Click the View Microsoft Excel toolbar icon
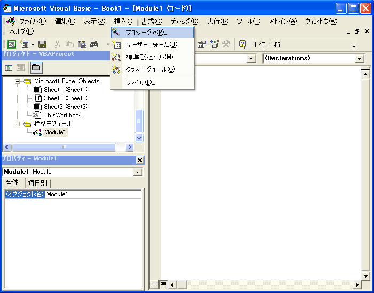The height and width of the screenshot is (293, 374). click(11, 44)
